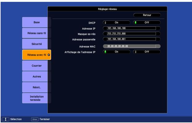192x123 pixels.
Task: Click the Enter key icon beside Terminer
Action: (x=35, y=119)
